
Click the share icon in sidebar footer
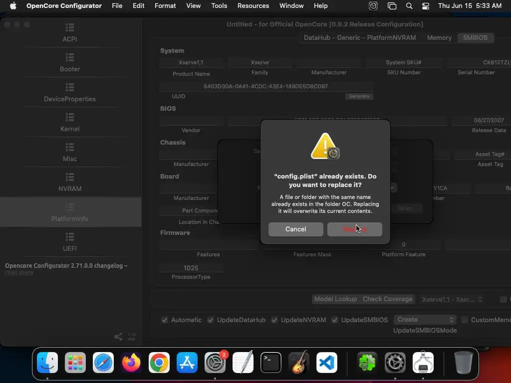click(118, 337)
